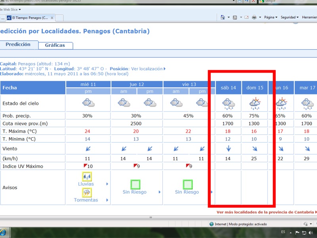Switch to the Gráficas tab
Screen dimensions: 317x238
[55, 45]
